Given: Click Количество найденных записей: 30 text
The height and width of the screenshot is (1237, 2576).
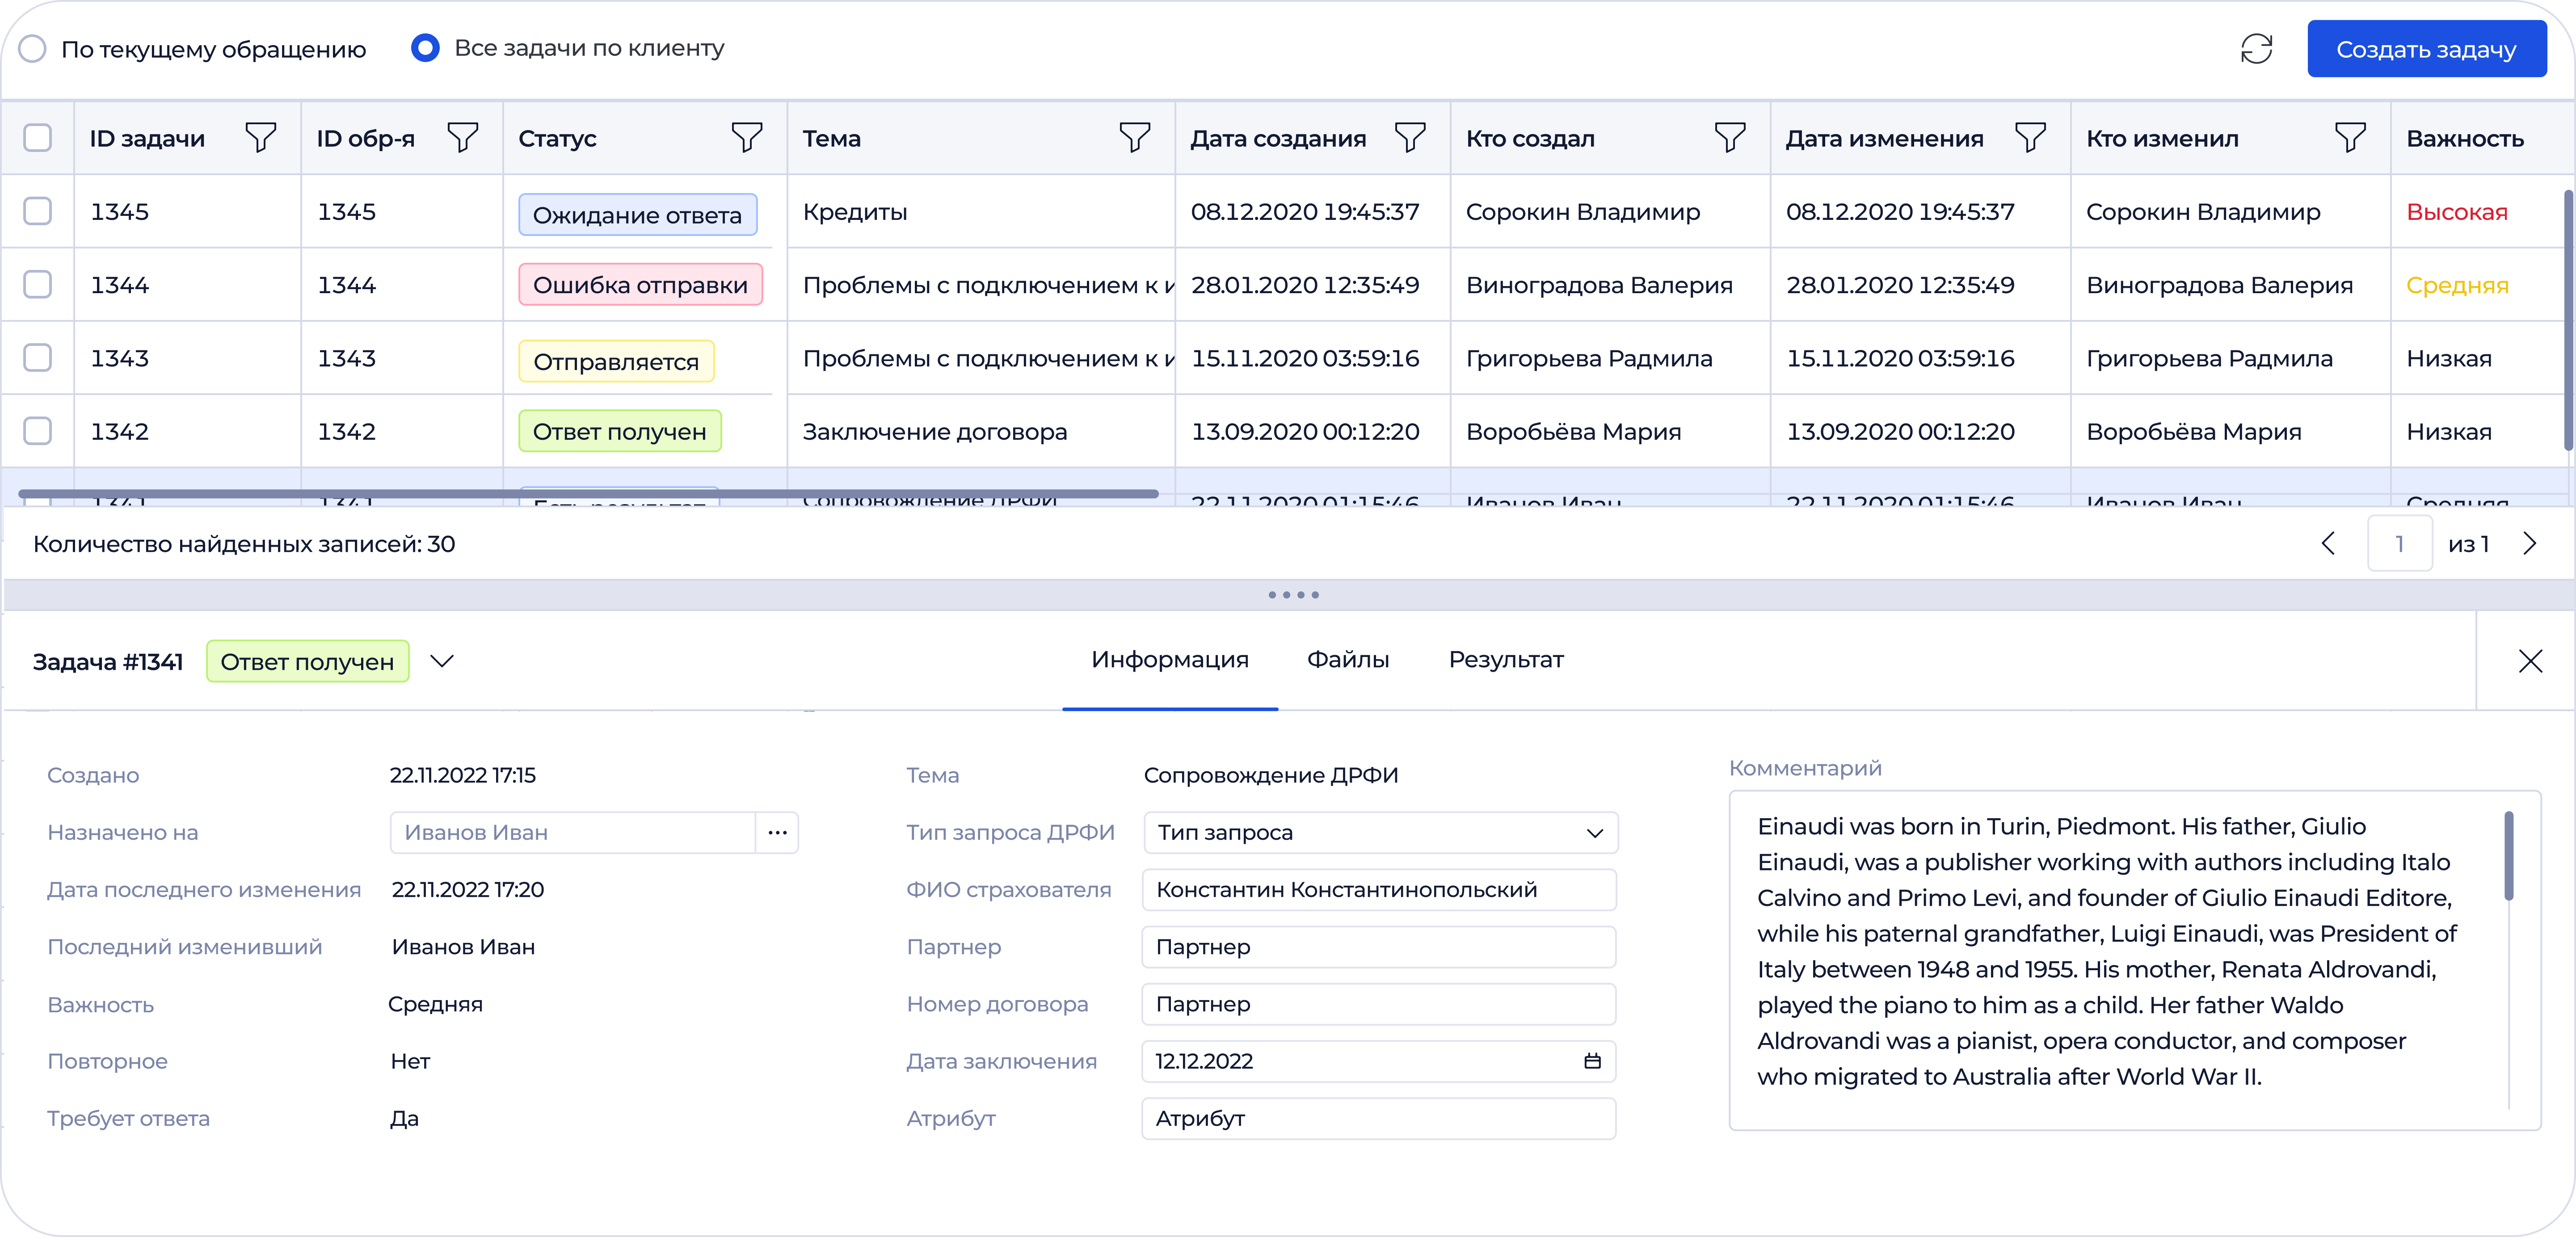Looking at the screenshot, I should click(x=244, y=544).
